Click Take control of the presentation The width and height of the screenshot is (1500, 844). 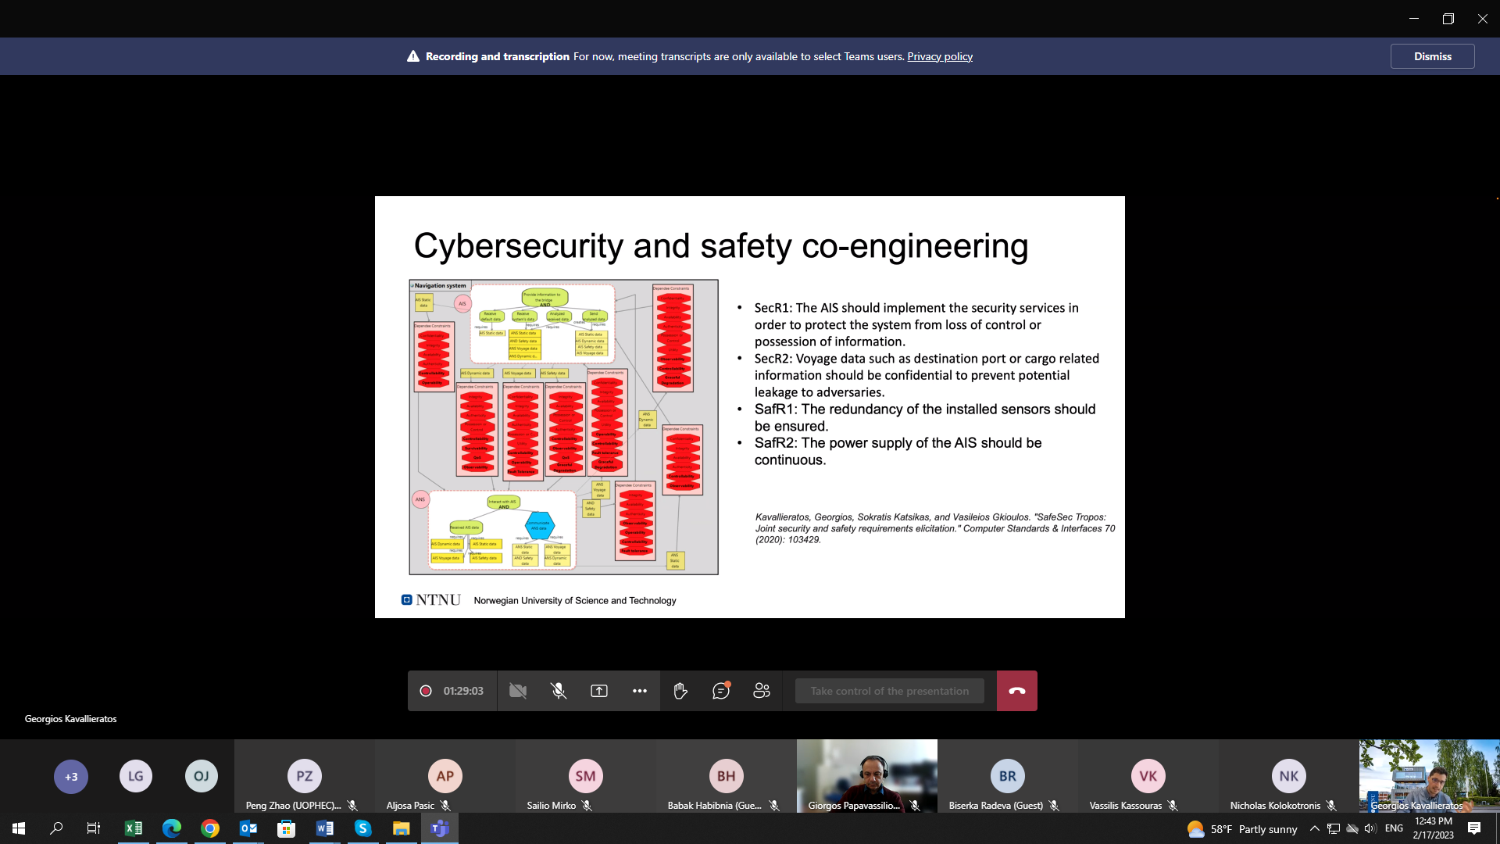coord(889,691)
